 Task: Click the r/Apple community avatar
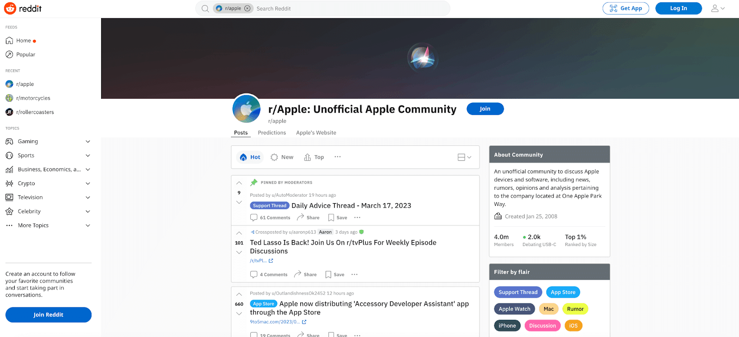(247, 109)
